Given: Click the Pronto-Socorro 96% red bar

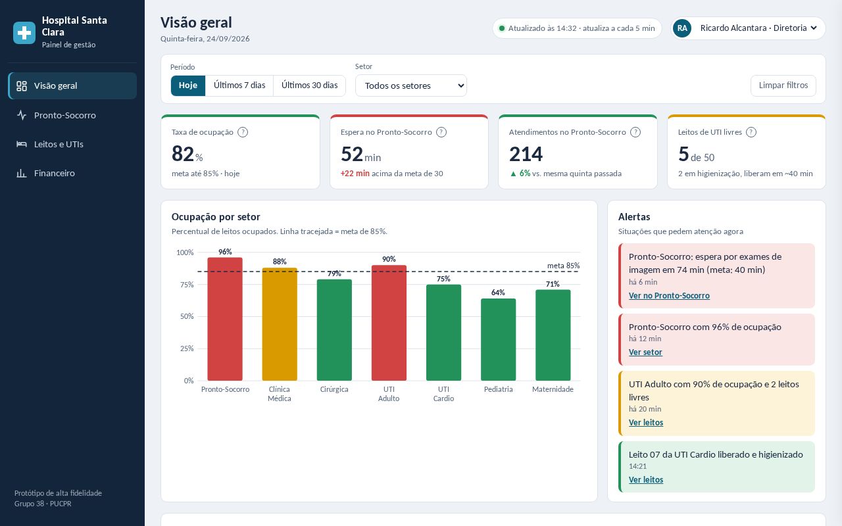Looking at the screenshot, I should pyautogui.click(x=225, y=319).
